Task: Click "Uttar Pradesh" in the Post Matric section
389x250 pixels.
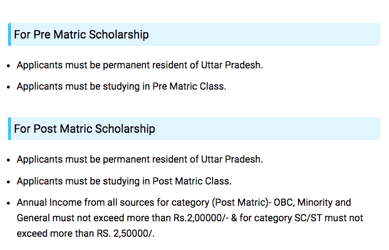Action: [x=231, y=159]
